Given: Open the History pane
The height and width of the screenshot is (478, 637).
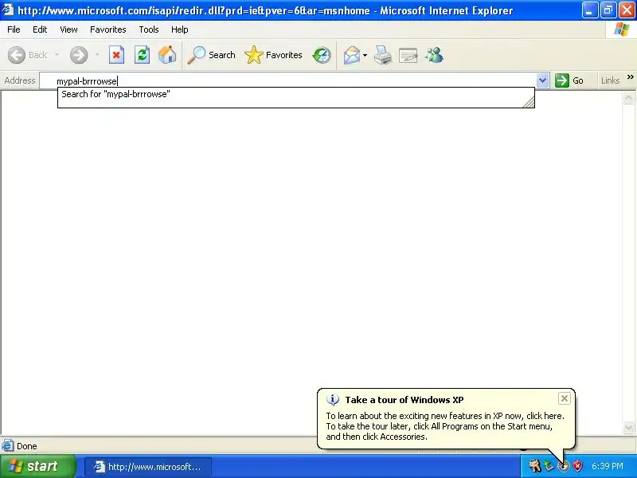Looking at the screenshot, I should pos(322,55).
